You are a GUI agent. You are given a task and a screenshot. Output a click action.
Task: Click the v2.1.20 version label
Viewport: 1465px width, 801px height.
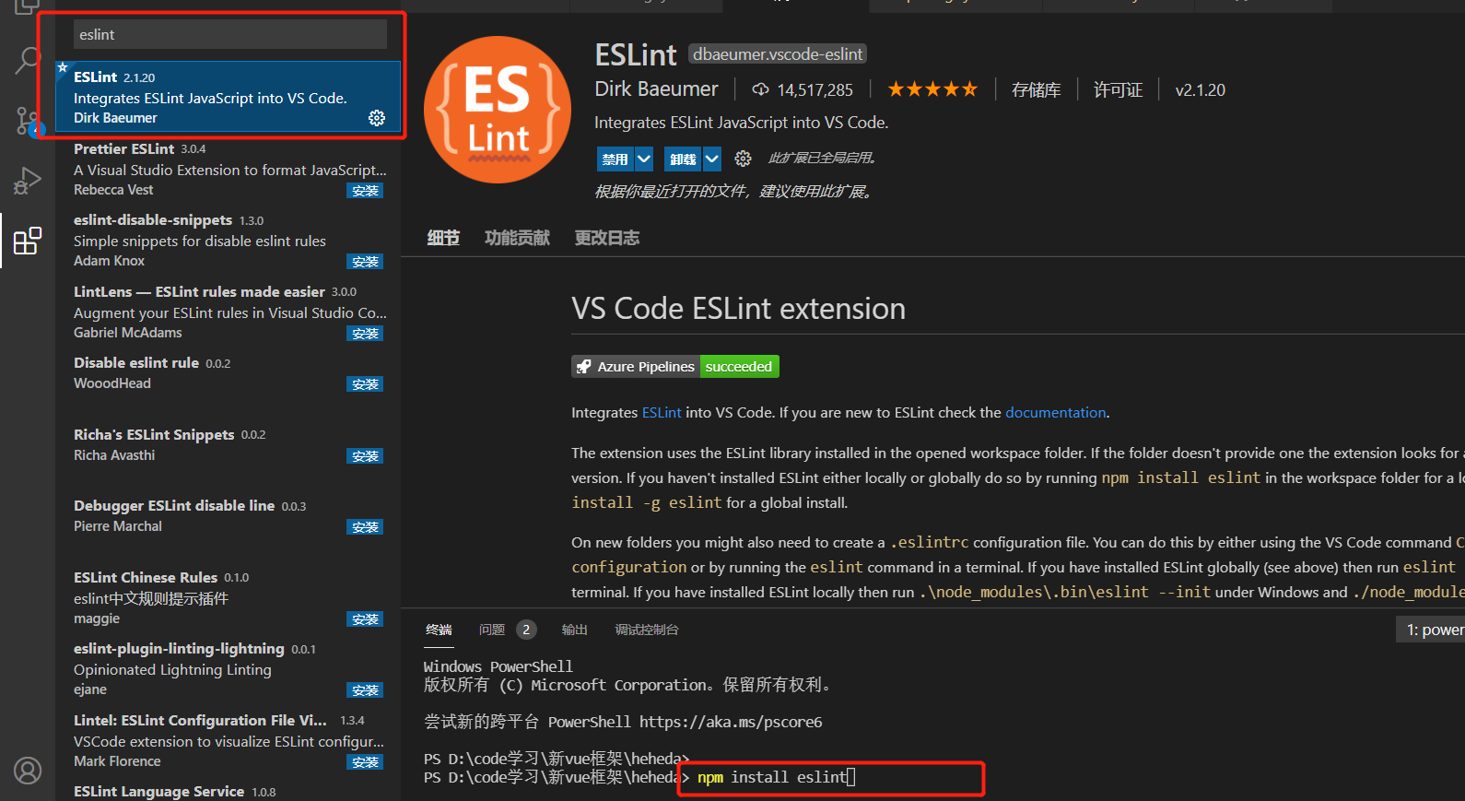click(x=1200, y=89)
